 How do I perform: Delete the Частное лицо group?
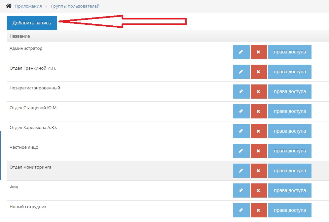pyautogui.click(x=258, y=151)
